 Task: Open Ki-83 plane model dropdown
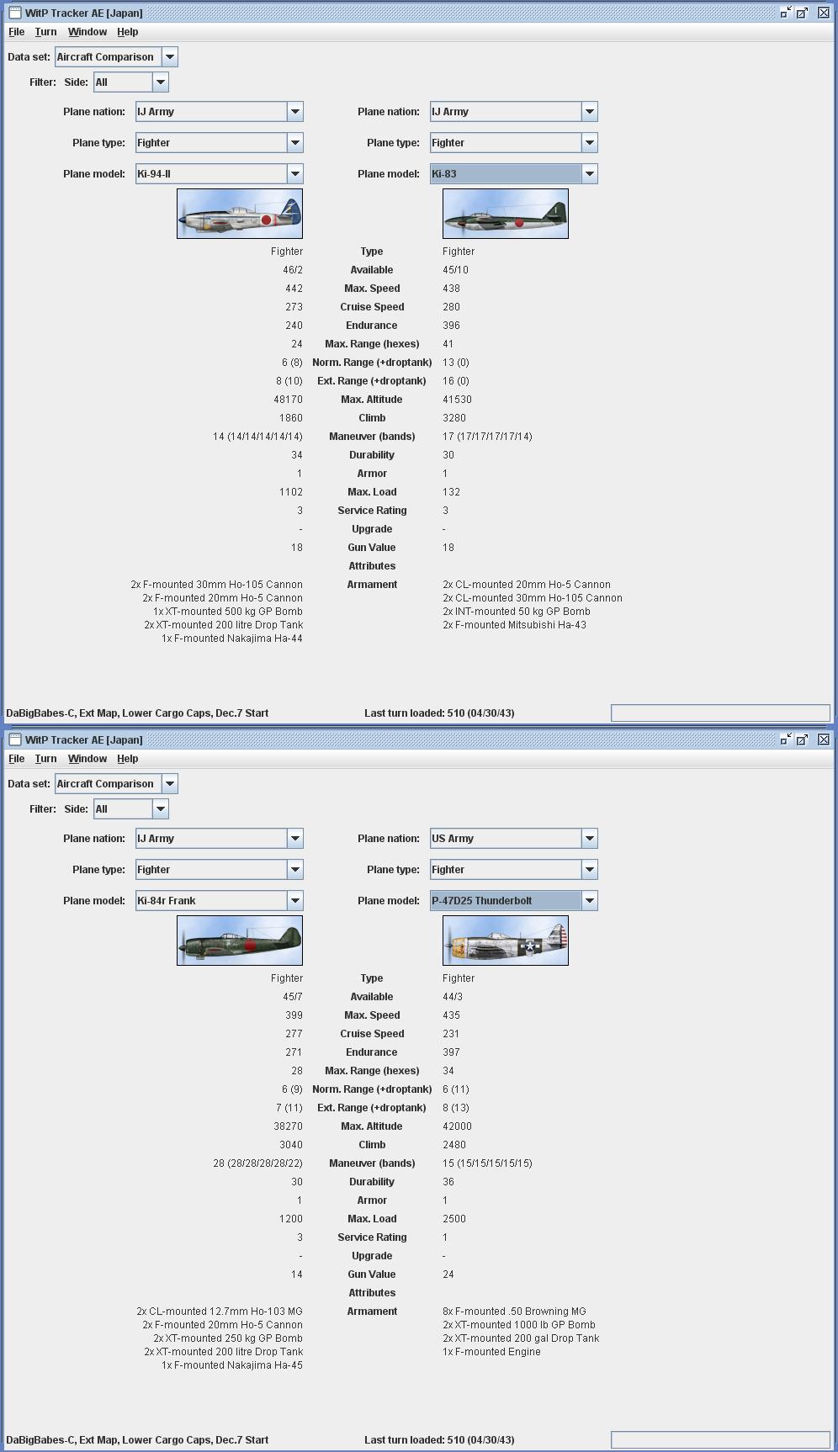589,174
